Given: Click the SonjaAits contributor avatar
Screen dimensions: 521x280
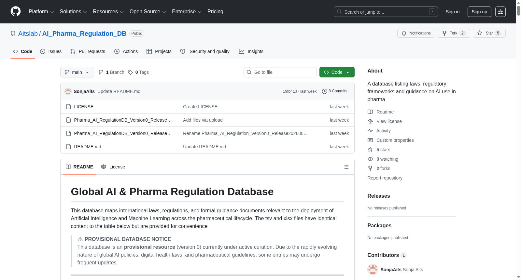Looking at the screenshot, I should click(373, 270).
